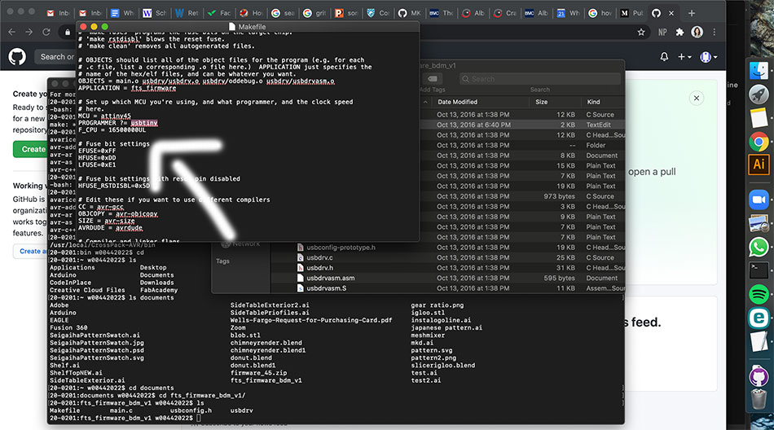
Task: Click 'AVRDUDE = avrdude' line in Makefile
Action: click(x=110, y=228)
